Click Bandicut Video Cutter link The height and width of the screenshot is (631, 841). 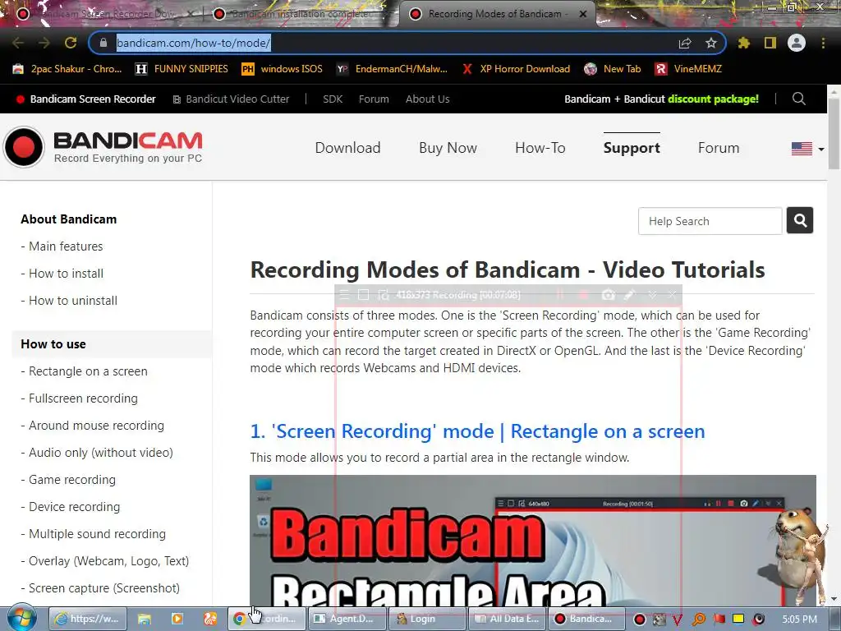click(231, 99)
